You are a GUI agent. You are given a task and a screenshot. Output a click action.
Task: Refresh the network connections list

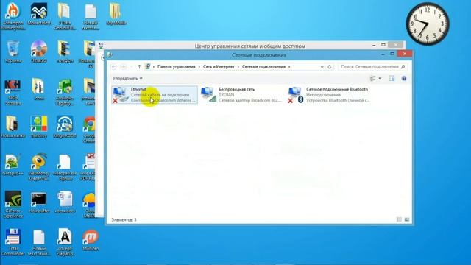[x=330, y=67]
